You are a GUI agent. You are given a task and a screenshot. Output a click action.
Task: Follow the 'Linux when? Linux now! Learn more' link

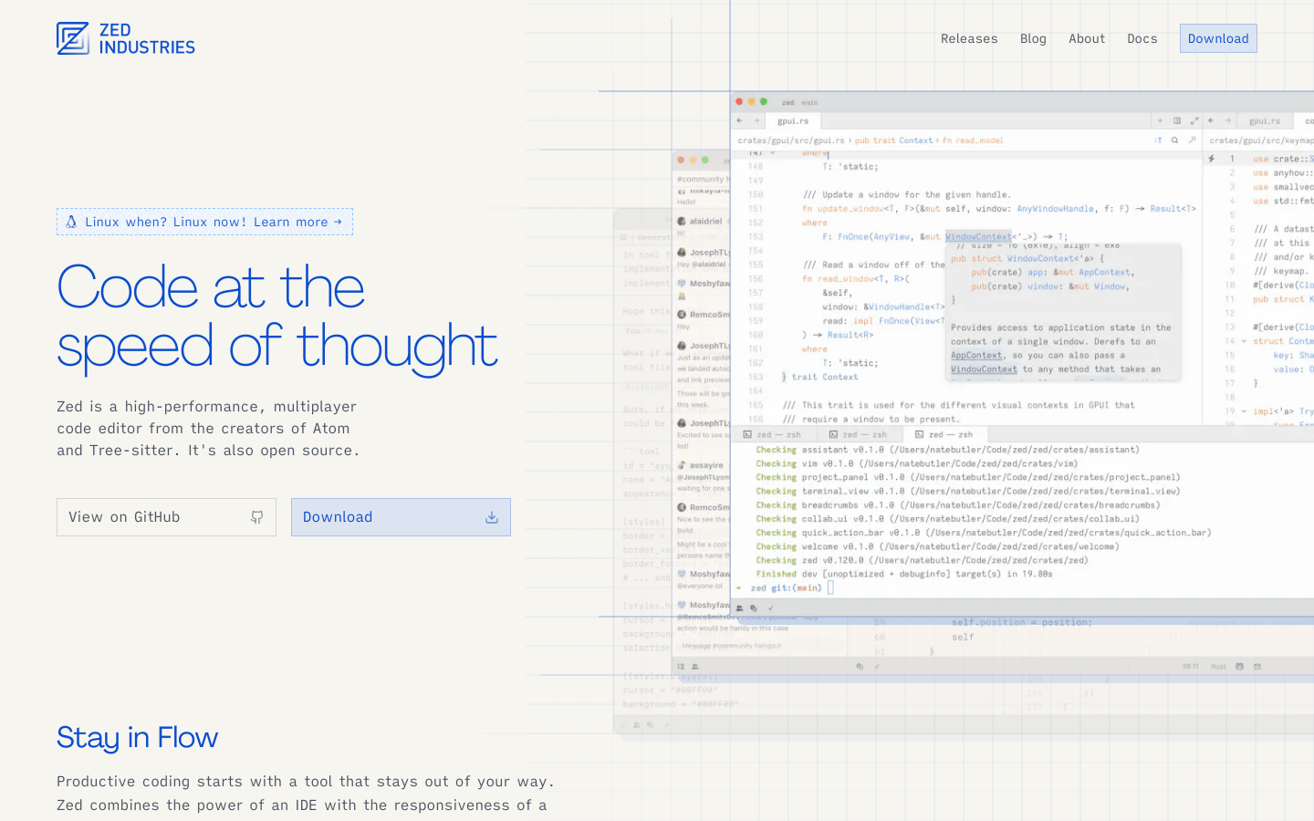pyautogui.click(x=204, y=222)
